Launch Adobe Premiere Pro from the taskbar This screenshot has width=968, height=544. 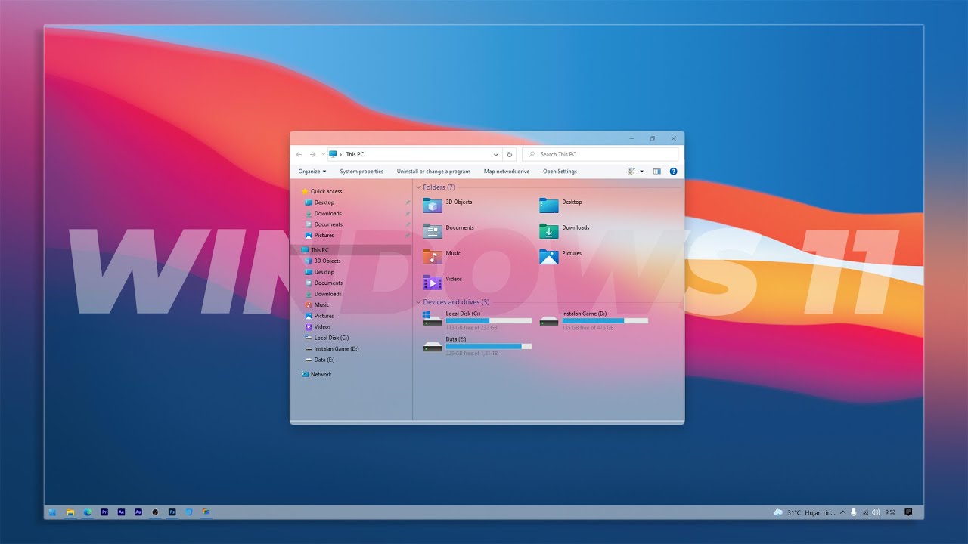104,512
